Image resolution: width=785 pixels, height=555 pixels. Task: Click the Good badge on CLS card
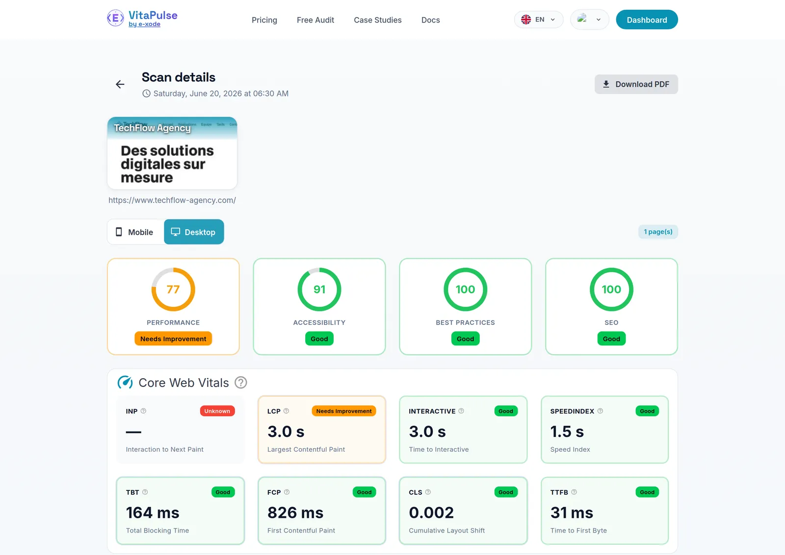coord(506,492)
